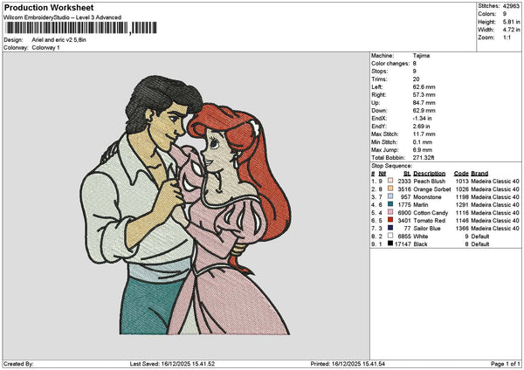This screenshot has width=524, height=370.
Task: Click the Production Worksheet title
Action: pos(49,8)
